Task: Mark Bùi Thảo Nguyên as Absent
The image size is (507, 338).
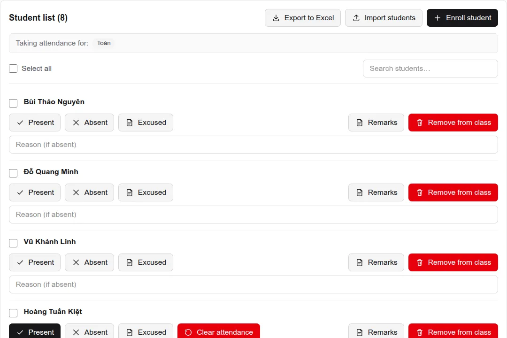Action: coord(89,123)
